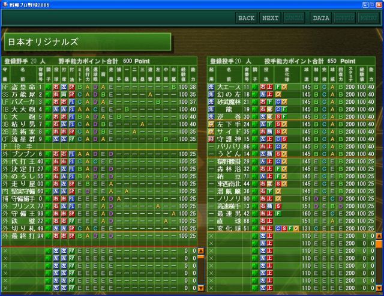This screenshot has height=296, width=384.
Task: Click the NEXT button
Action: click(270, 18)
